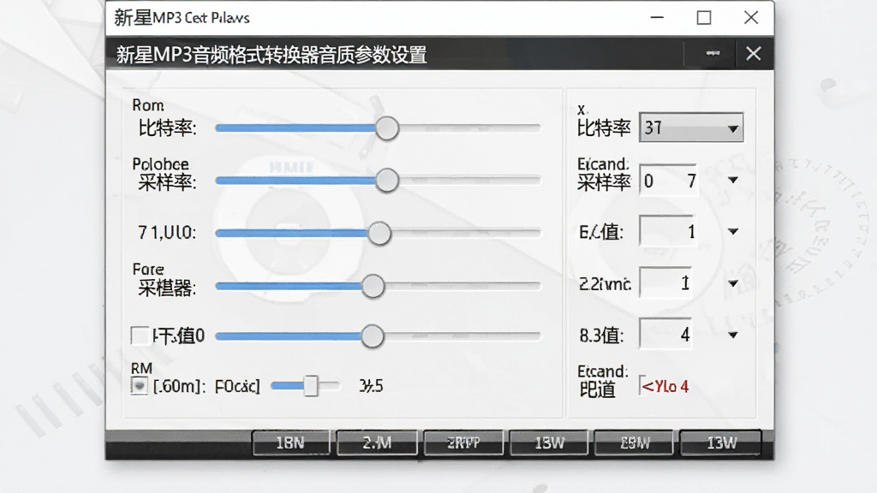877x493 pixels.
Task: Toggle the [.60m] checkbox under RM
Action: [140, 386]
